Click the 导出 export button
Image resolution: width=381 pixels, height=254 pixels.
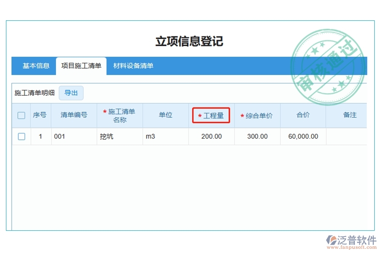72,93
